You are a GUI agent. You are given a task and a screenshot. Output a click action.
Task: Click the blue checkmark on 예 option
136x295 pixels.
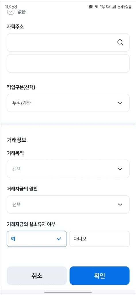pos(59,239)
